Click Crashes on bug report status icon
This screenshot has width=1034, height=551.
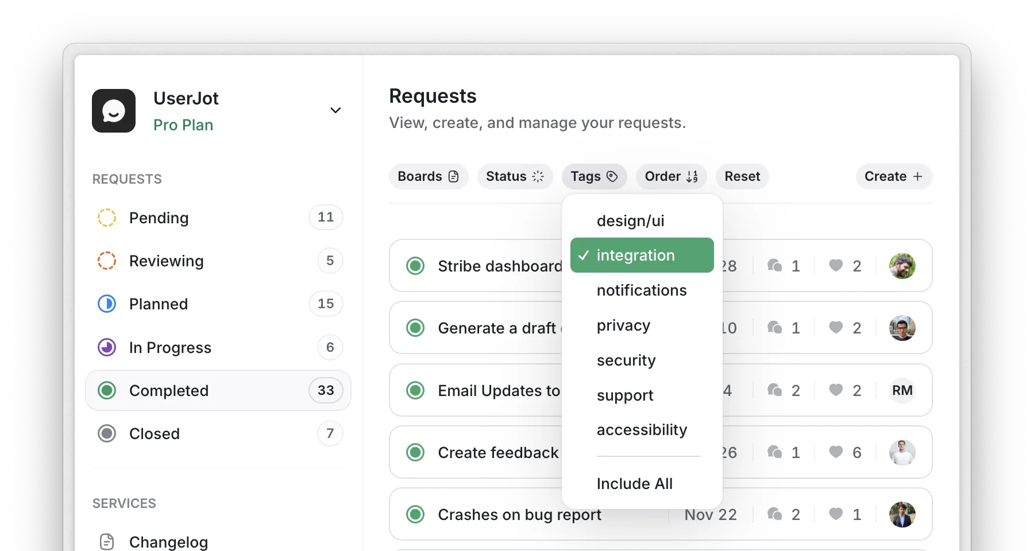click(415, 514)
